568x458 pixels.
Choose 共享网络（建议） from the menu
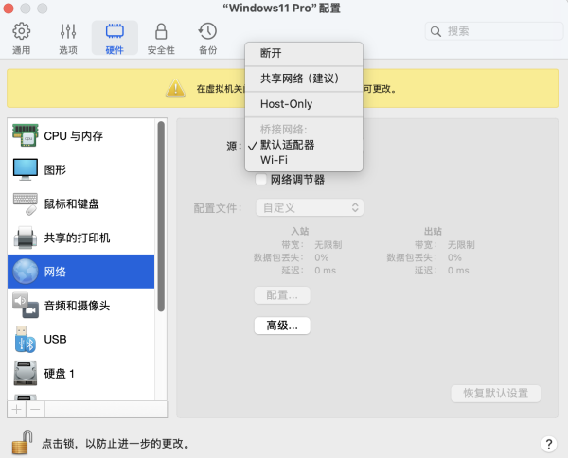pyautogui.click(x=299, y=79)
